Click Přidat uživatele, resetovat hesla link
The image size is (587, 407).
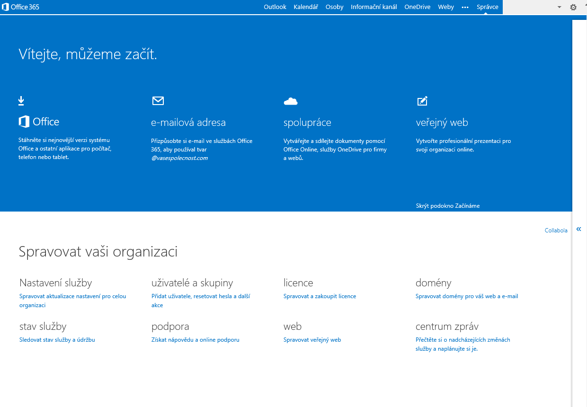[201, 301]
